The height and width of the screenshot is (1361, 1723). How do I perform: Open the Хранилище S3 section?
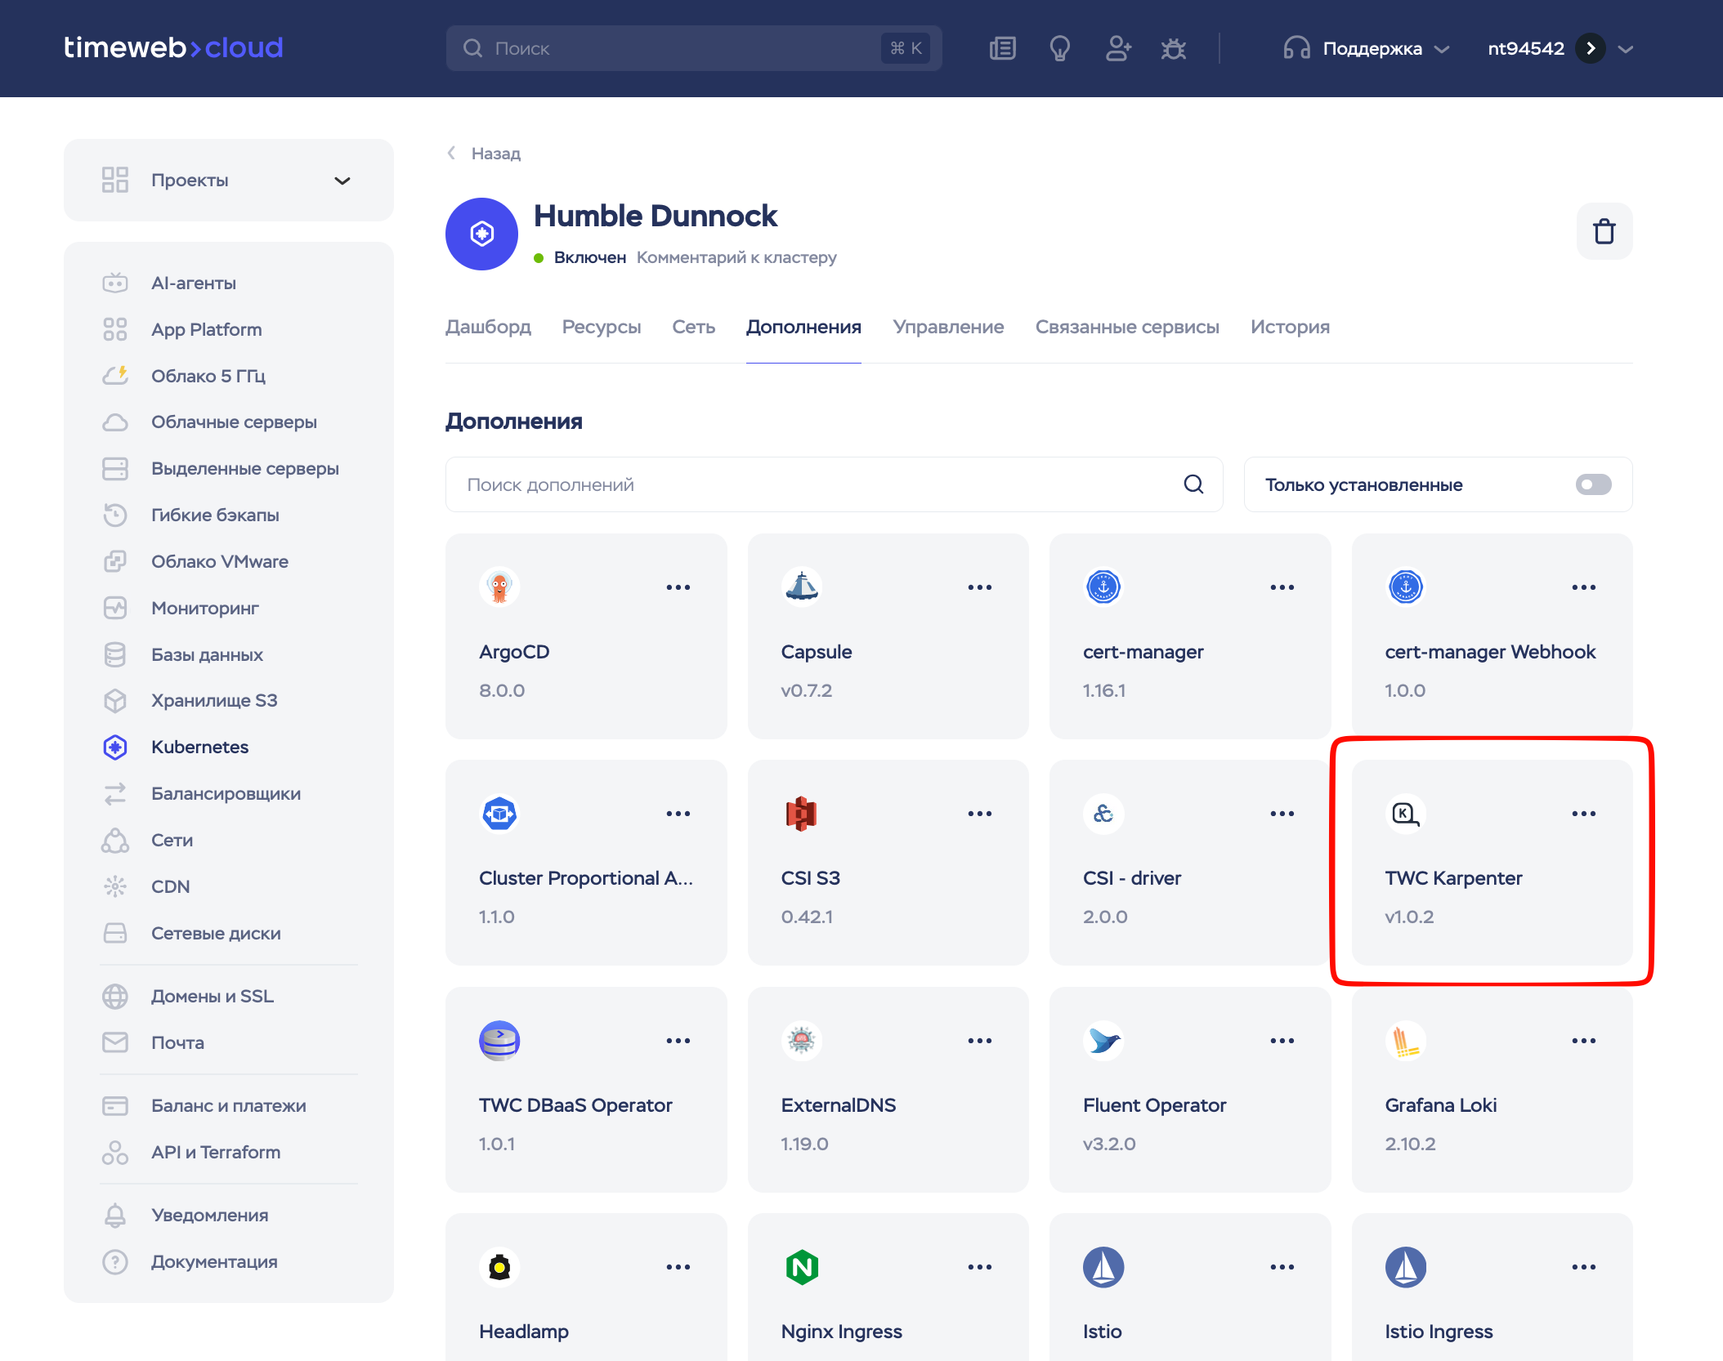tap(214, 700)
